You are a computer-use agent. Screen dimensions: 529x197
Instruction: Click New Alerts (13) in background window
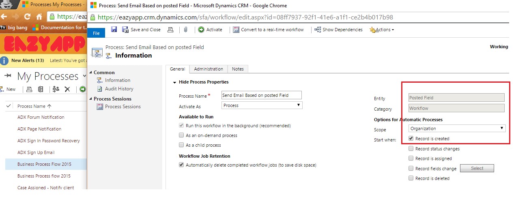click(28, 60)
